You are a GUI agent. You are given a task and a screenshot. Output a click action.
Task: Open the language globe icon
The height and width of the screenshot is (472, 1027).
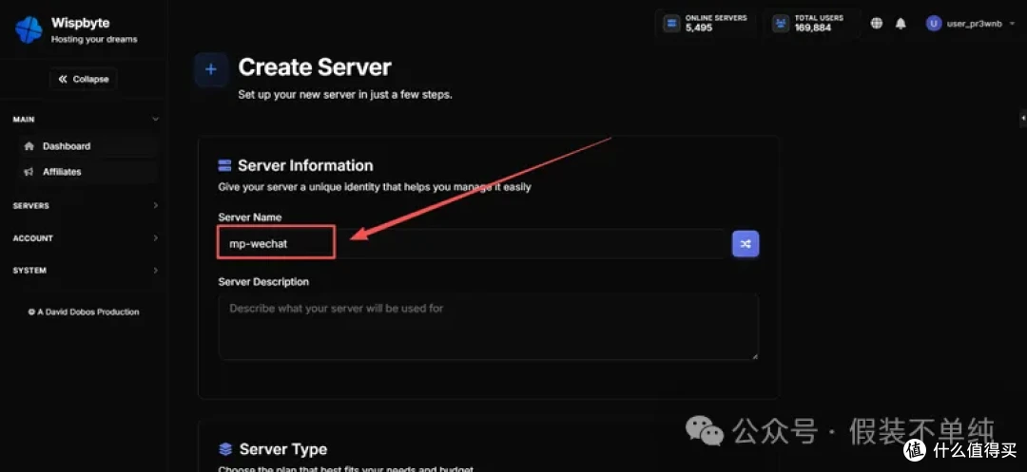[x=877, y=24]
